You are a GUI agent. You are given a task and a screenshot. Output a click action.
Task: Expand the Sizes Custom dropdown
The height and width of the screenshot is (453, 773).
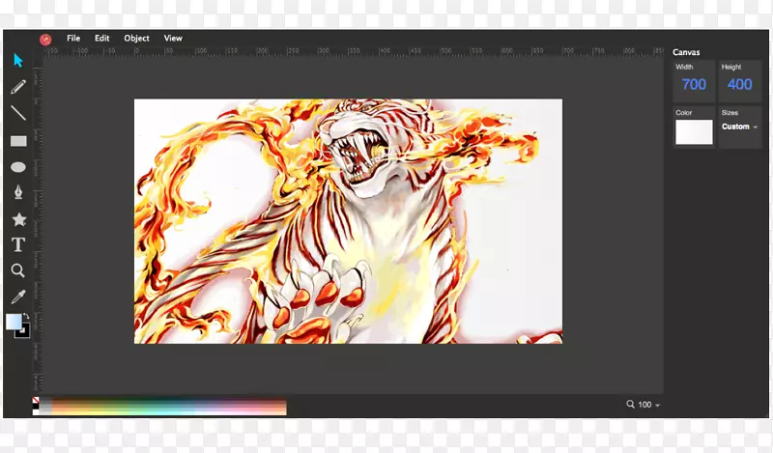coord(739,127)
